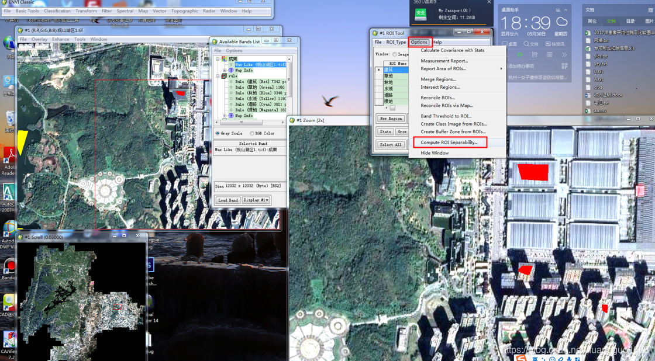Switch to the 其它 tab in 文档 panel
The image size is (655, 361).
(592, 21)
